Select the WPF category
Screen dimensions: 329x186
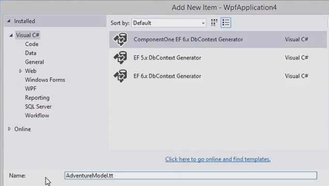pyautogui.click(x=31, y=88)
